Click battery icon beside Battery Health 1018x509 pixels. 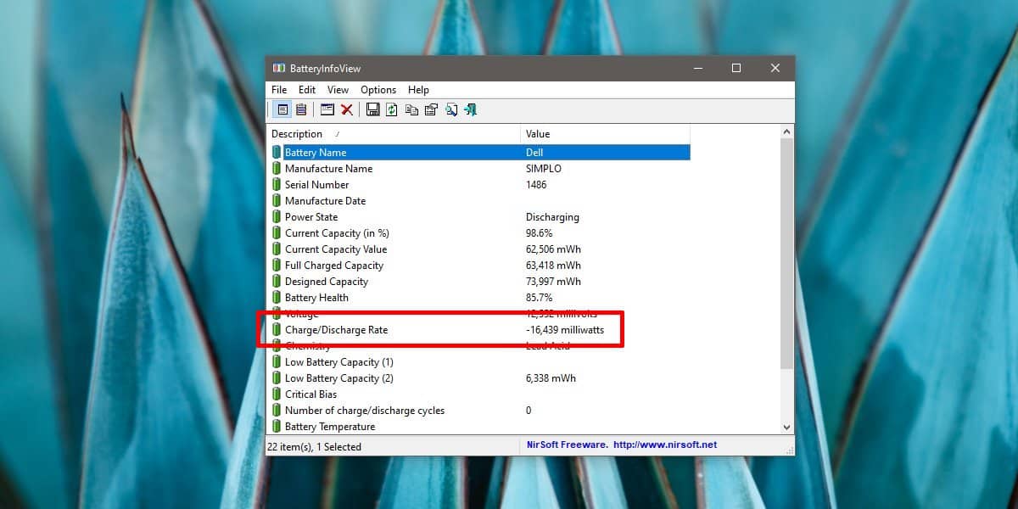[277, 298]
